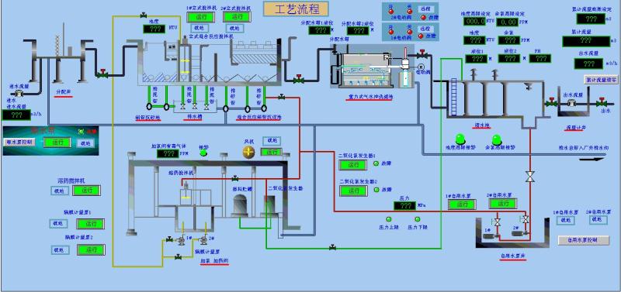
Task: Toggle the 1#立式搅拌机 run (运行) status button
Action: point(201,17)
